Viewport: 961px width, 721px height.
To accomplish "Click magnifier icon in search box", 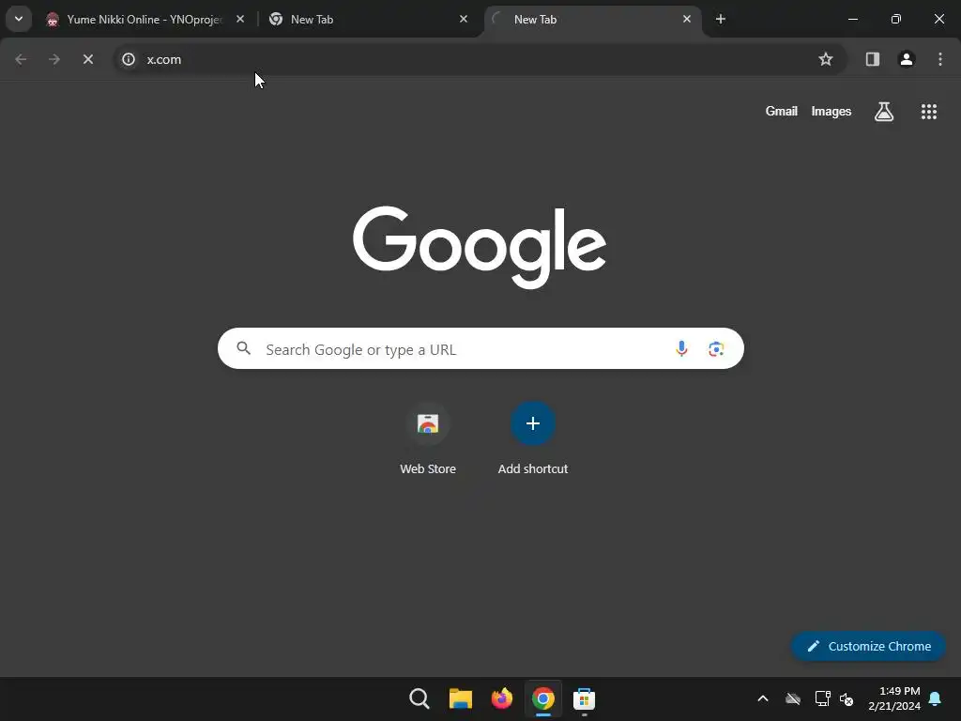I will point(244,349).
